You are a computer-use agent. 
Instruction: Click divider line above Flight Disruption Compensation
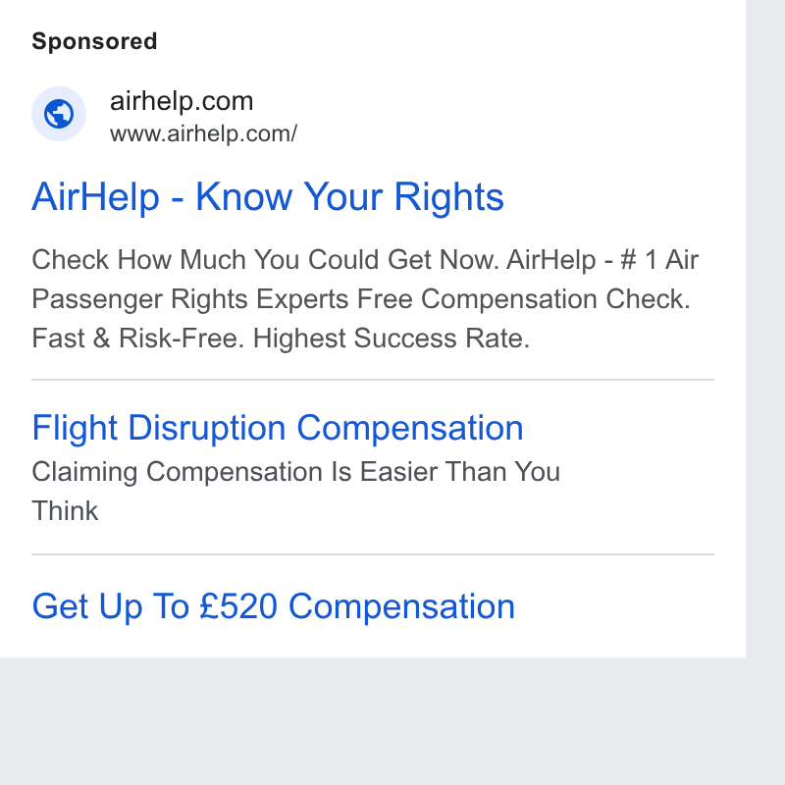point(373,380)
